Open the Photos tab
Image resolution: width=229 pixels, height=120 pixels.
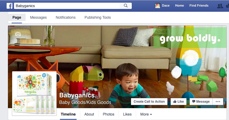pyautogui.click(x=109, y=114)
